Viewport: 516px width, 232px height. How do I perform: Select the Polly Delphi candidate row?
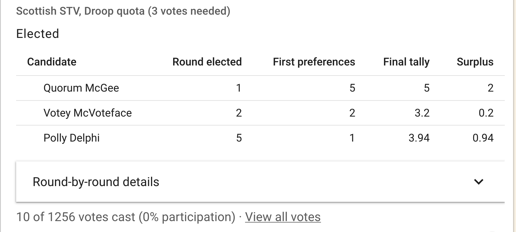pos(260,138)
